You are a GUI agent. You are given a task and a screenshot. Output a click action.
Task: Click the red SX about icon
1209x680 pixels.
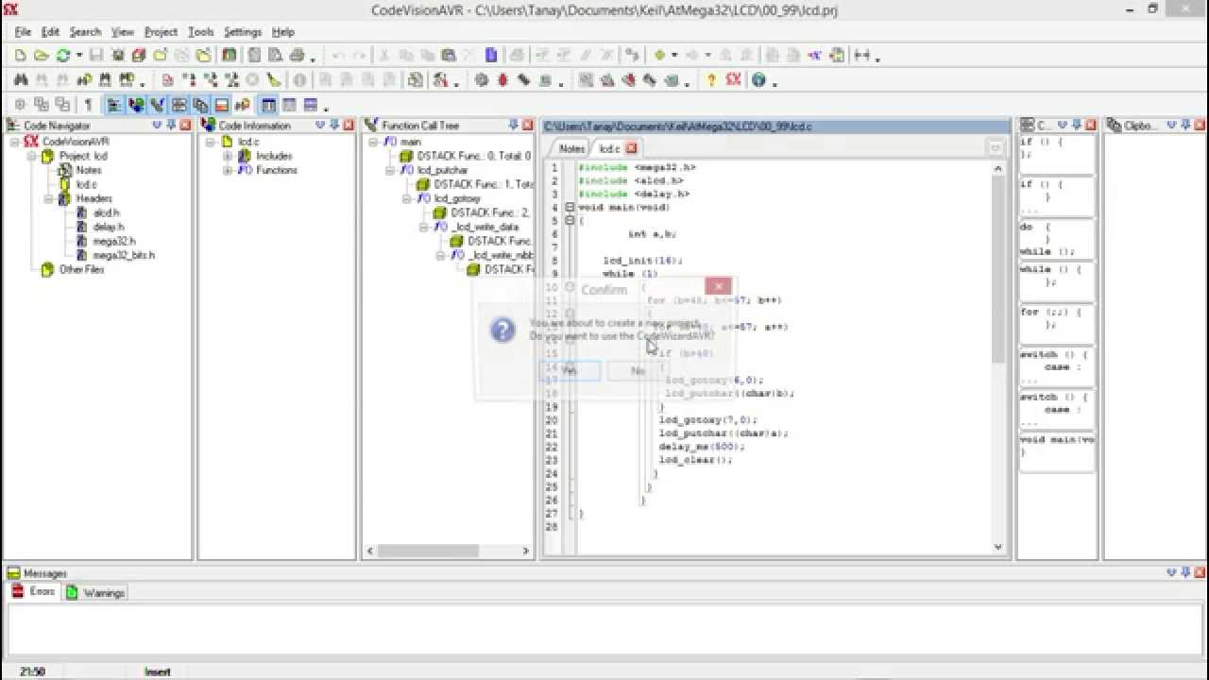tap(733, 79)
